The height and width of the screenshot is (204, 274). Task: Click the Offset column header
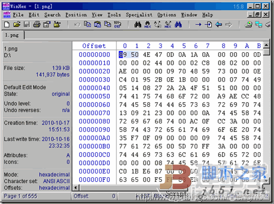[94, 46]
